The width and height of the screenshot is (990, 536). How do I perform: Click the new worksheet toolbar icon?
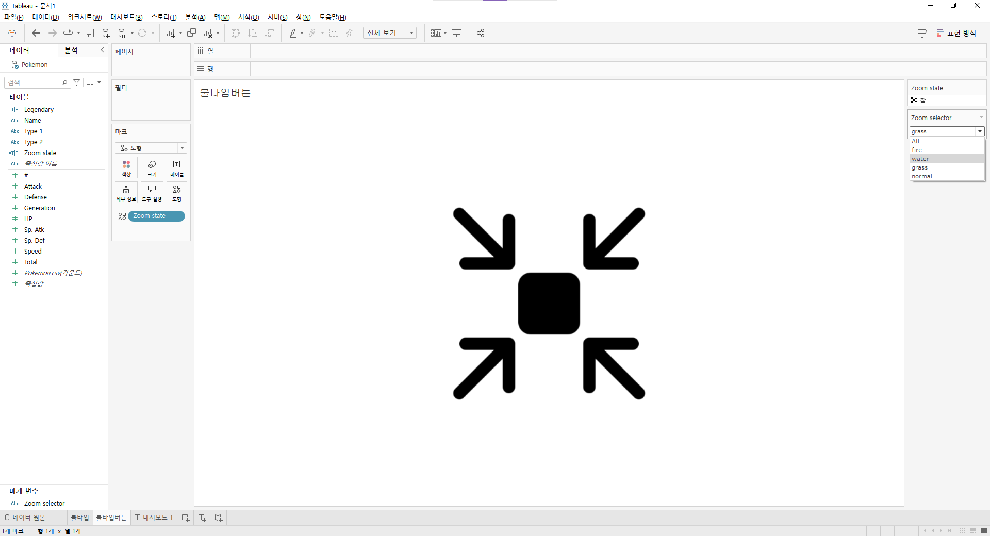pos(170,33)
